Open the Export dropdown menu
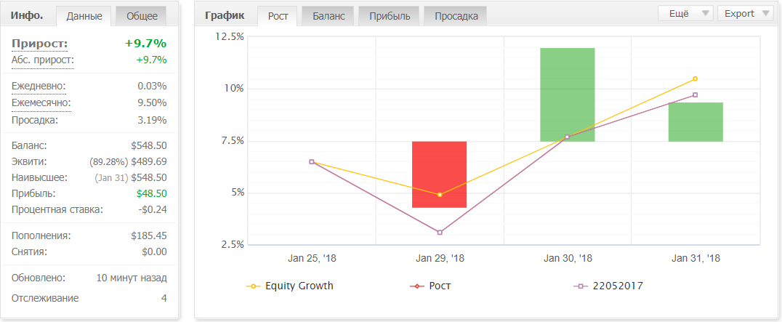782x322 pixels. click(x=745, y=14)
